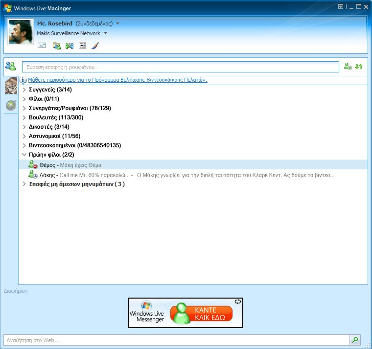This screenshot has height=349, width=372.
Task: Open the contact card list icon
Action: pyautogui.click(x=82, y=46)
